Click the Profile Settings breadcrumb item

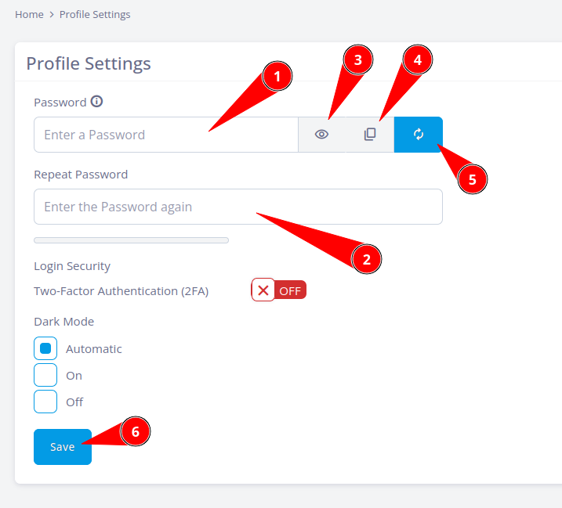95,15
